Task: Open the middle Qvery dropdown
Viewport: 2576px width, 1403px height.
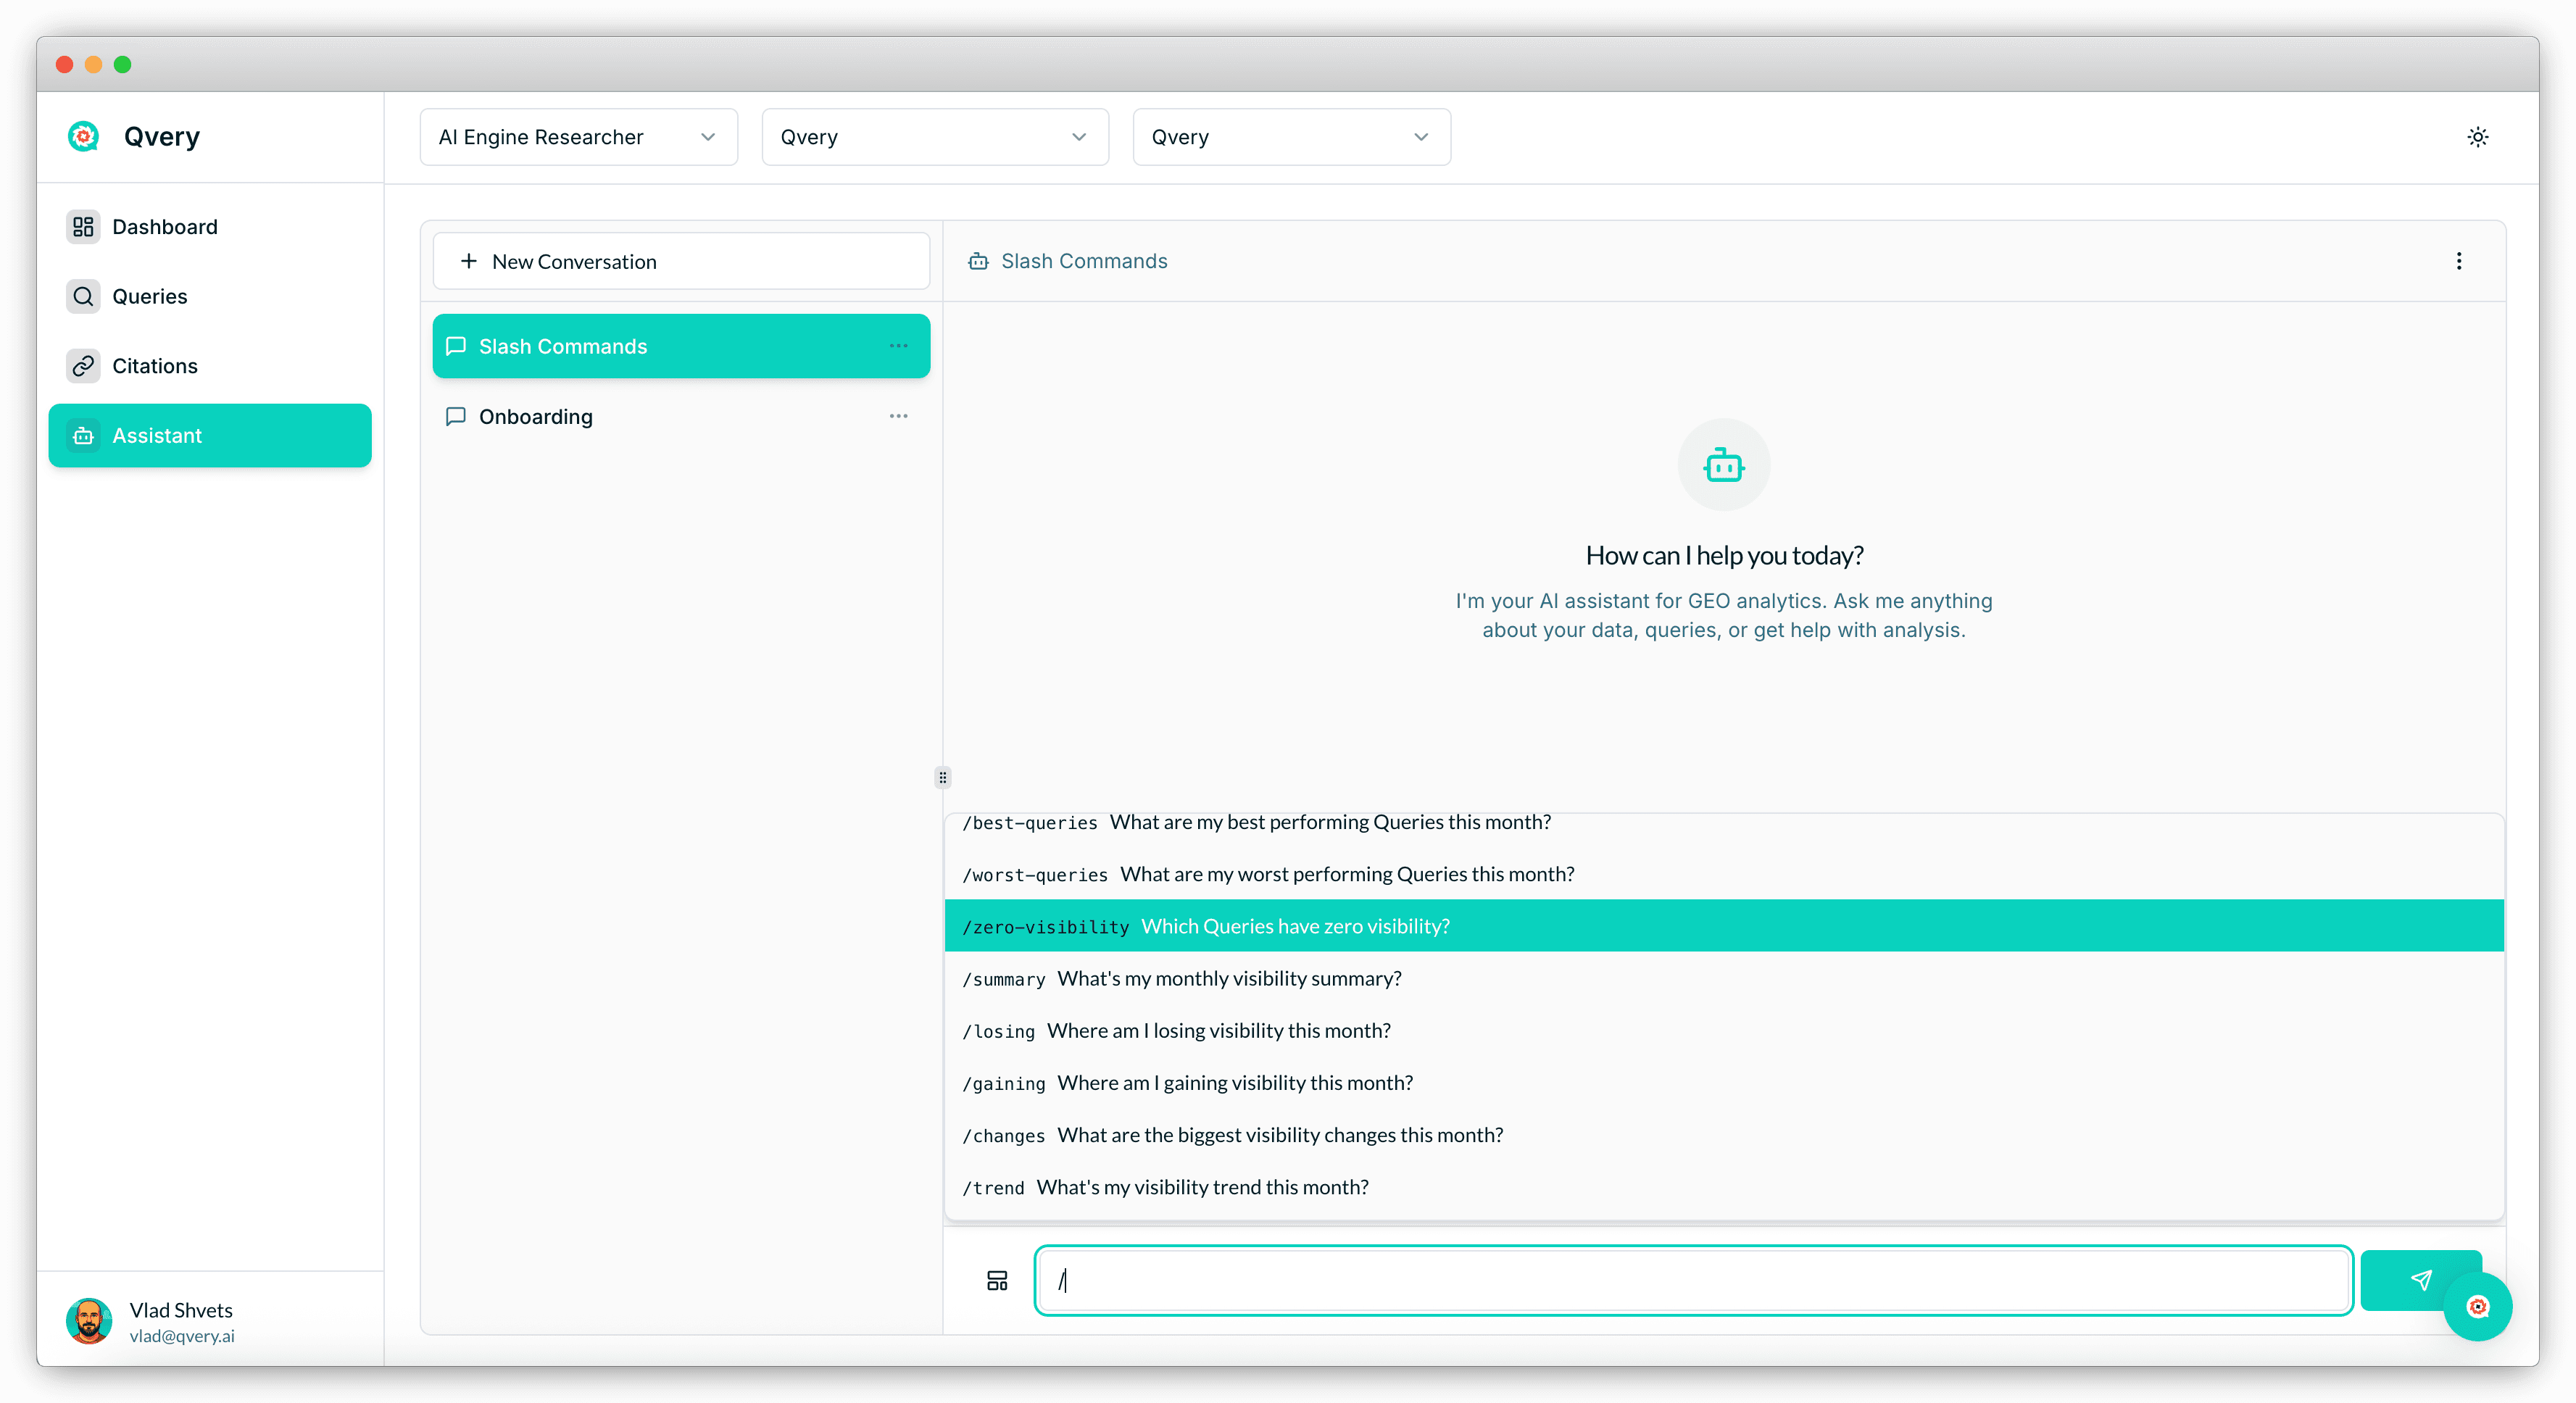Action: 934,137
